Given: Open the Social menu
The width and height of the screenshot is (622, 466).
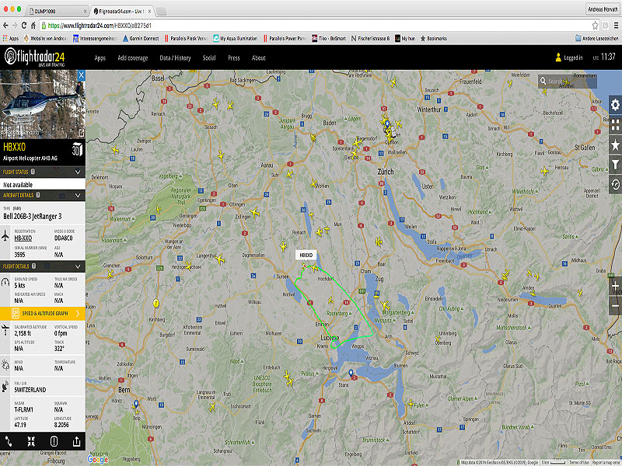Looking at the screenshot, I should [x=209, y=57].
